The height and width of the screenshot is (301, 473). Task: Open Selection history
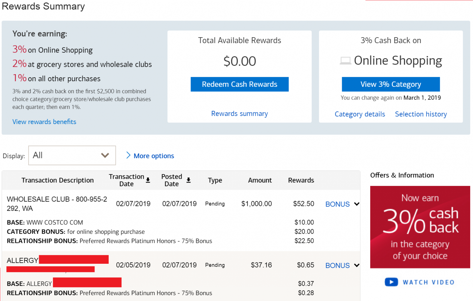(421, 114)
